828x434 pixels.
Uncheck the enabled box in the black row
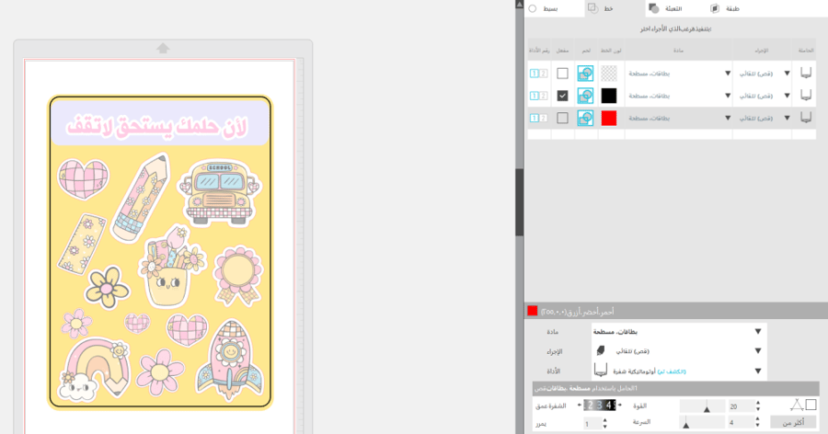(562, 96)
